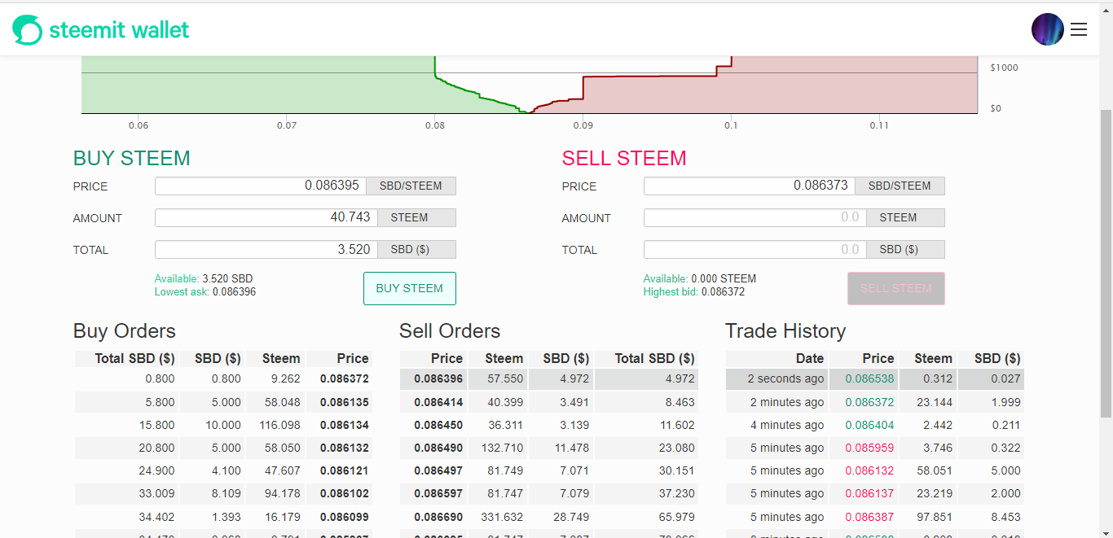Focus the Sell Steem amount field
1113x538 pixels.
click(x=755, y=217)
